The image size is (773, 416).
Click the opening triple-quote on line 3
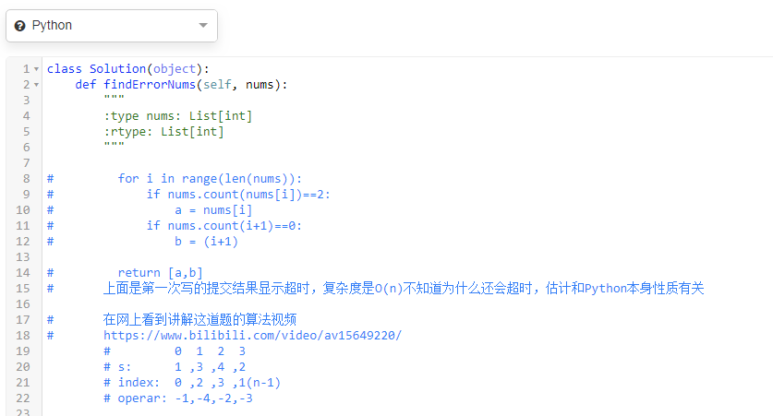coord(114,99)
